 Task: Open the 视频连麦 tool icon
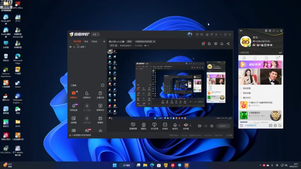[x=74, y=107]
